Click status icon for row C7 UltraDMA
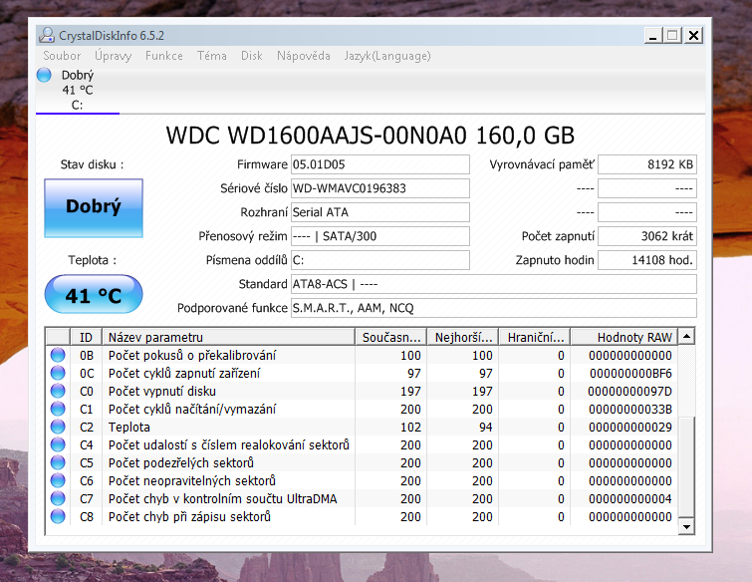 point(57,499)
